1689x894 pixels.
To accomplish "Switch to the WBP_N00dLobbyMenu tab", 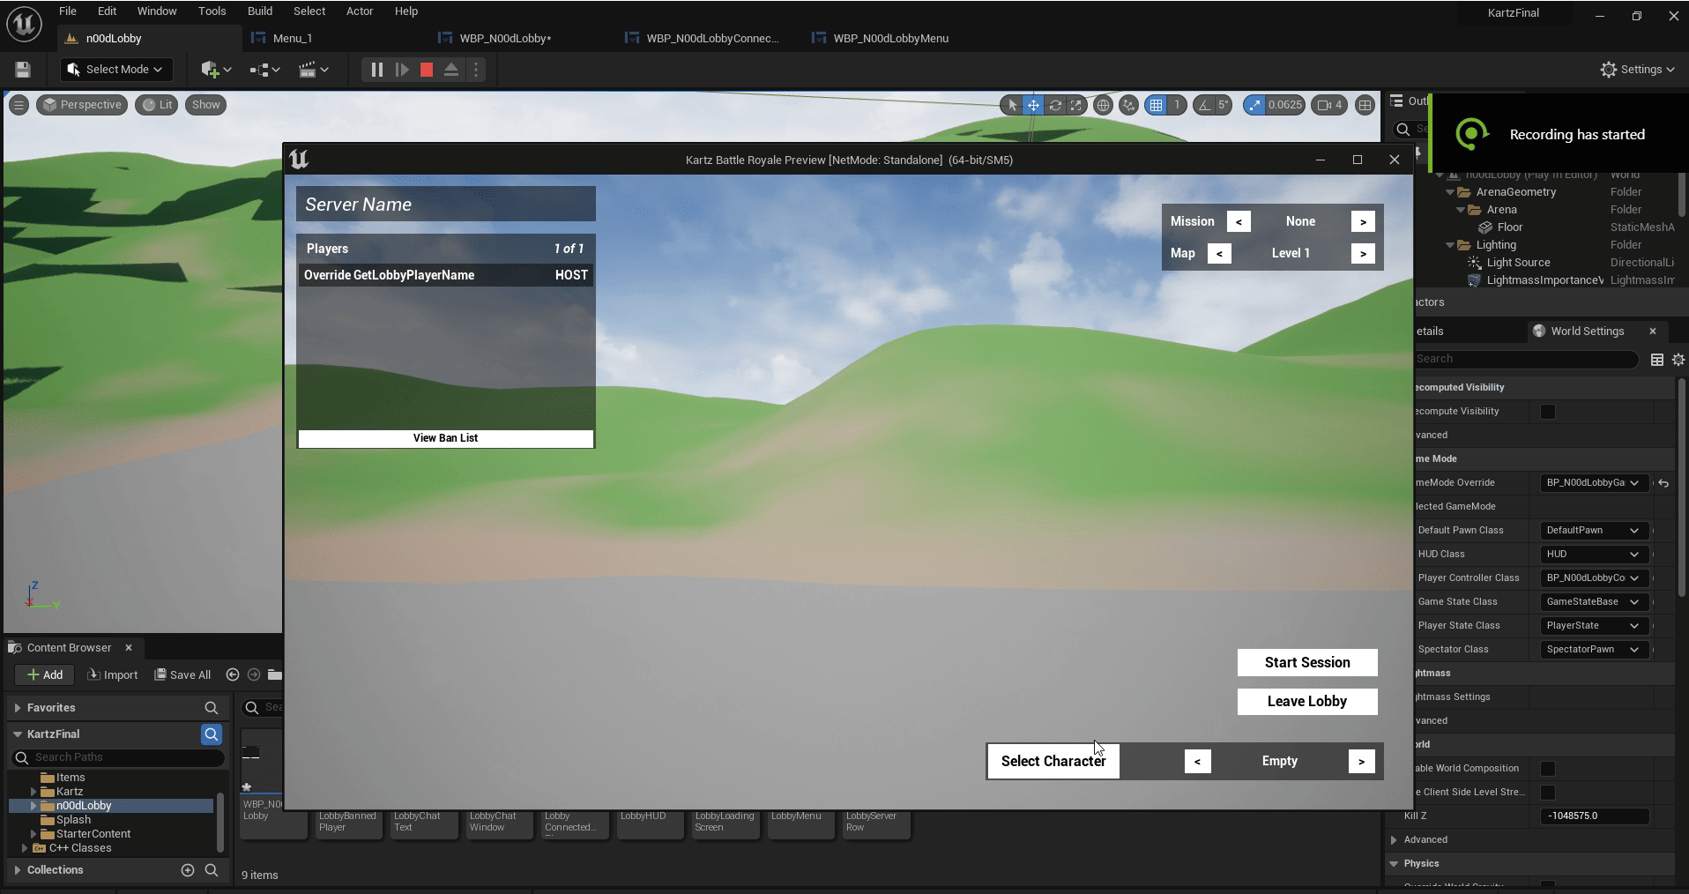I will tap(890, 39).
